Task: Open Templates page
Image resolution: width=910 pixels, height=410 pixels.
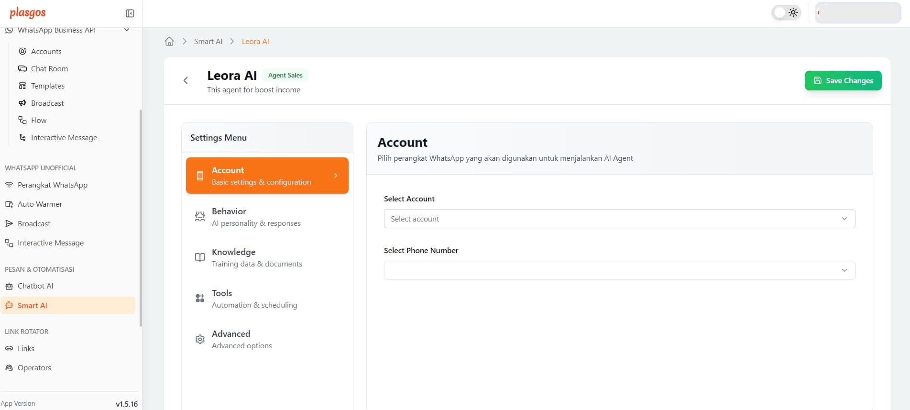Action: tap(48, 86)
